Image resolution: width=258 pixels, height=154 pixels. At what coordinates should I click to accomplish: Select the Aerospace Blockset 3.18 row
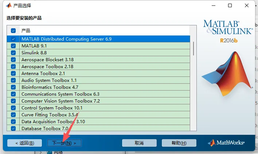[x=98, y=59]
